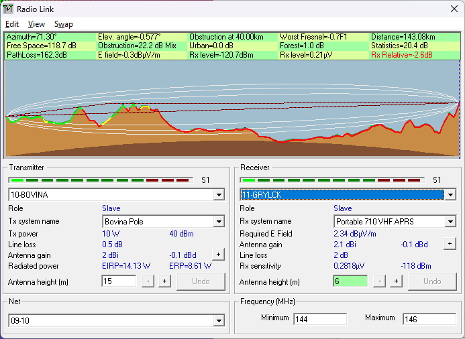Click the Obstruction at 40.00km readout
This screenshot has height=339, width=465.
pos(226,37)
